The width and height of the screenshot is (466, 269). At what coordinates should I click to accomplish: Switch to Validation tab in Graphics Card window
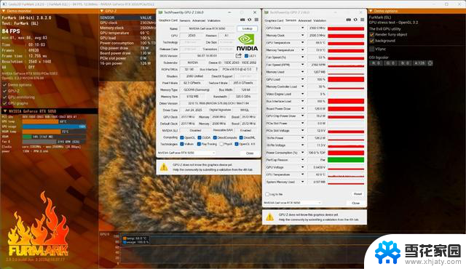pyautogui.click(x=214, y=20)
